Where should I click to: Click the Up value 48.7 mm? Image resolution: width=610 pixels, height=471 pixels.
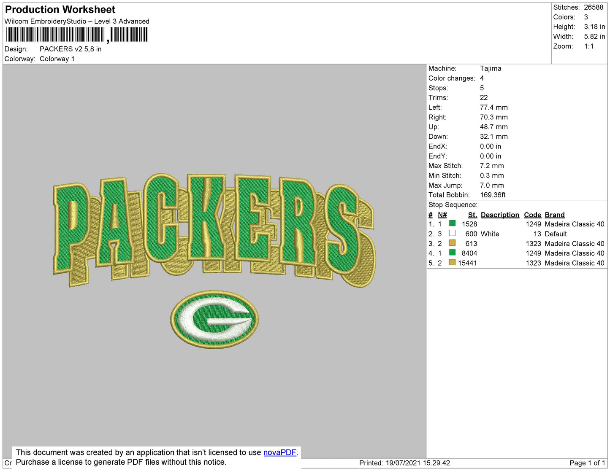click(494, 126)
